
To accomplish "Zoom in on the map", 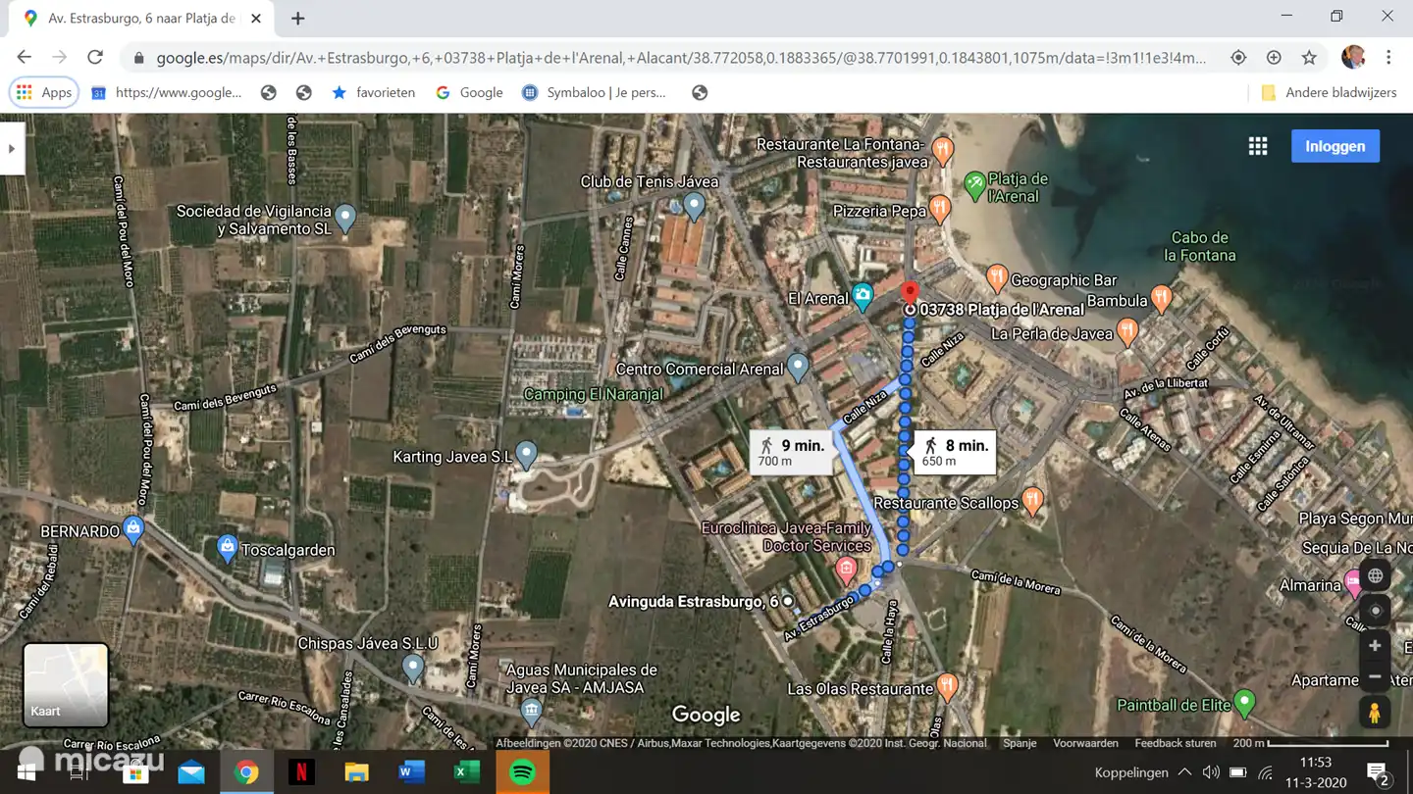I will click(x=1375, y=646).
